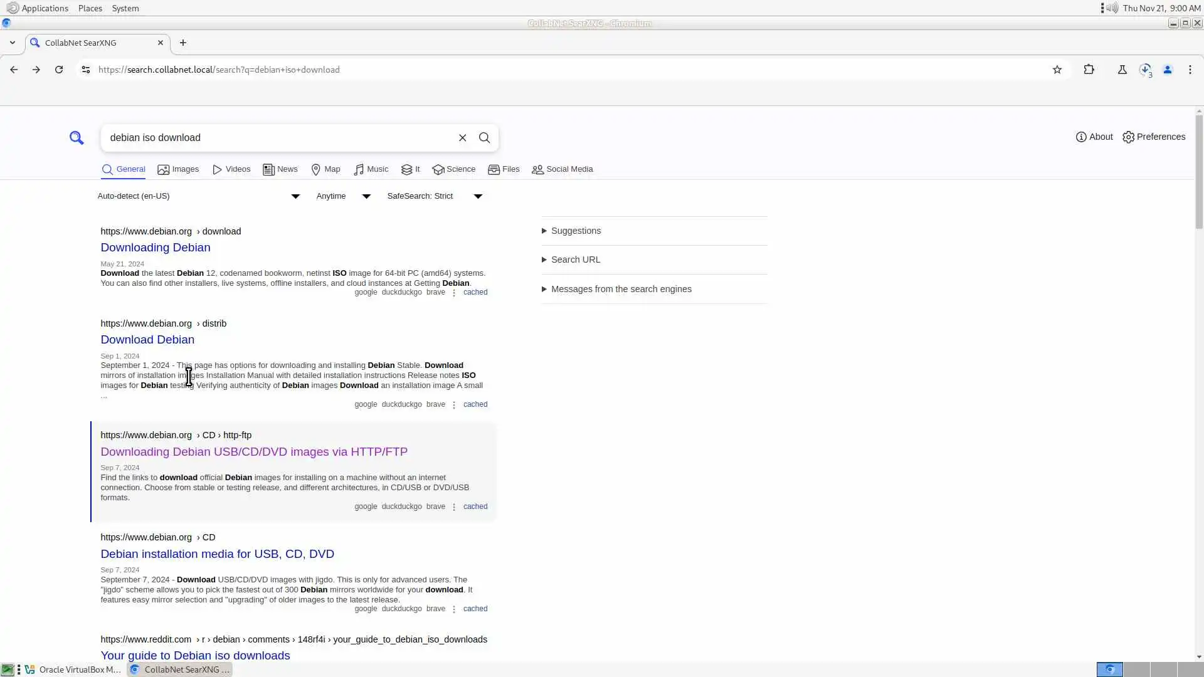Screen dimensions: 1204x677
Task: Reload the page
Action: 59,70
